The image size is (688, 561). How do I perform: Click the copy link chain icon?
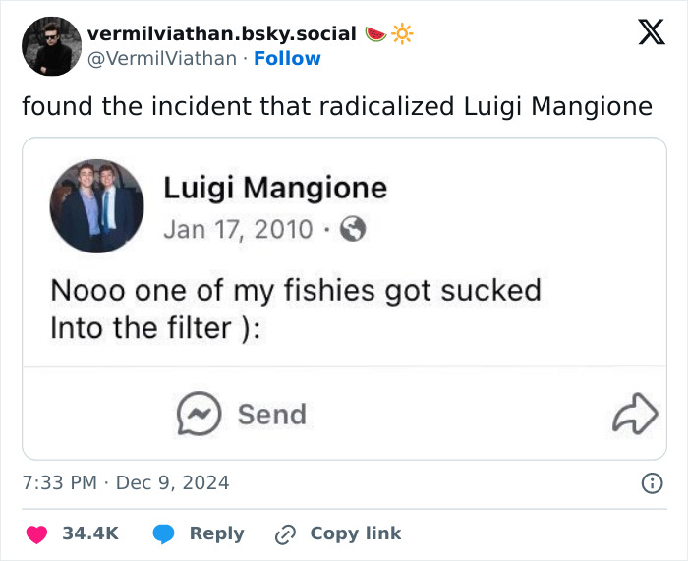(x=286, y=533)
